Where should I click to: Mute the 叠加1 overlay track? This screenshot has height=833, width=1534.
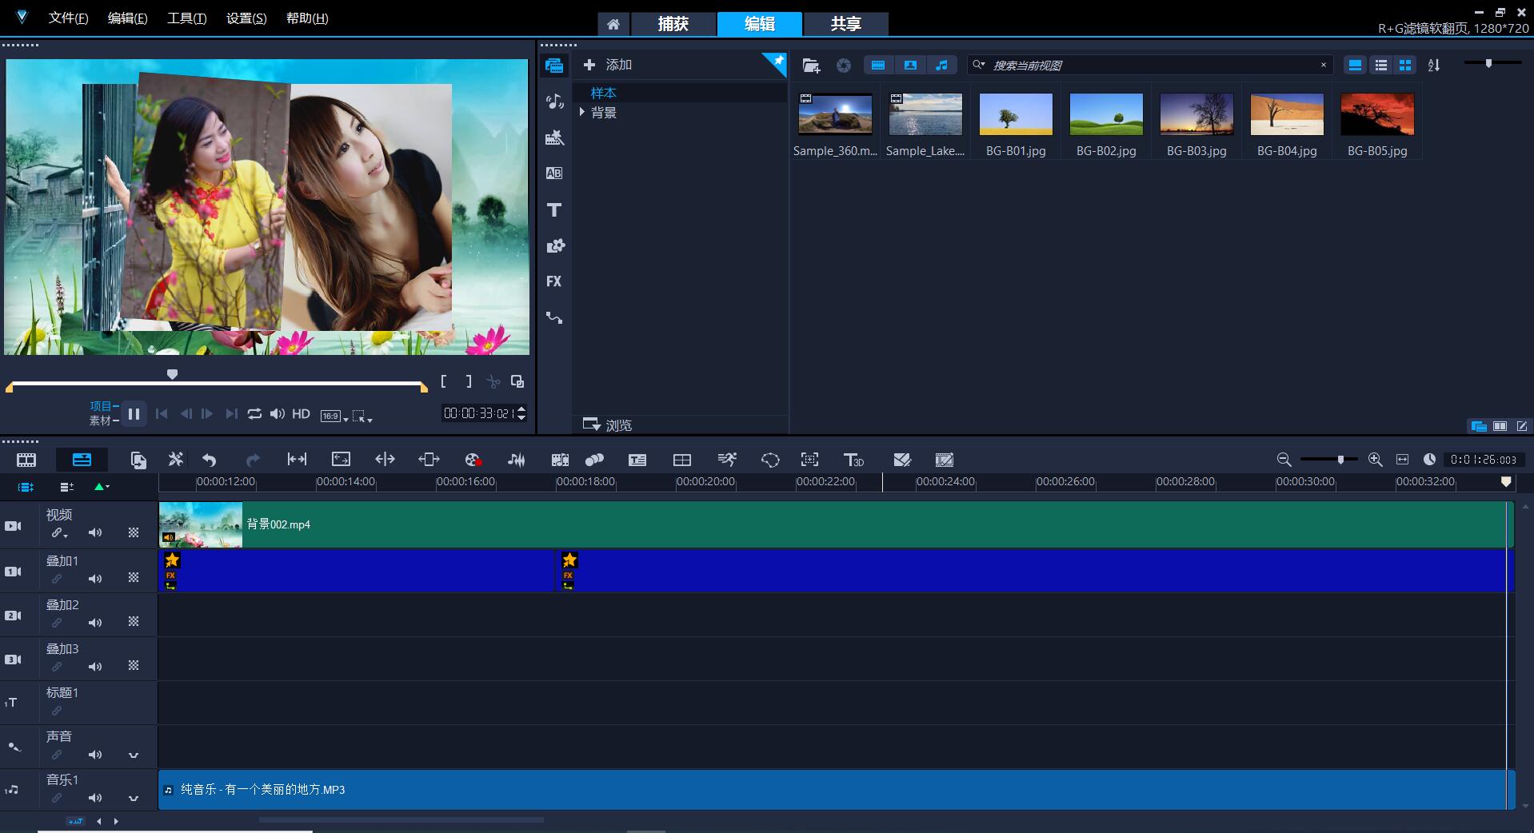95,578
